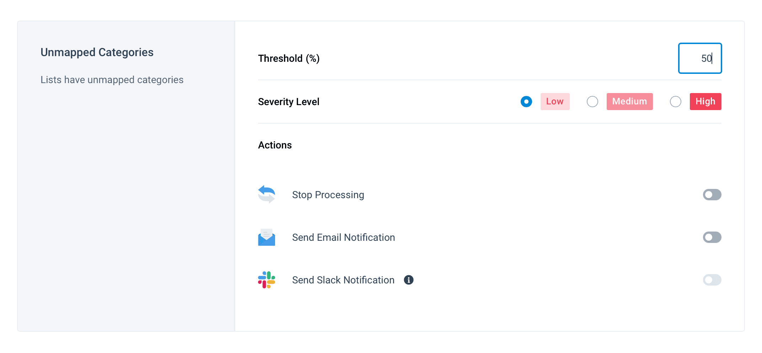The height and width of the screenshot is (353, 762).
Task: Click the pink Low severity badge
Action: click(x=555, y=102)
